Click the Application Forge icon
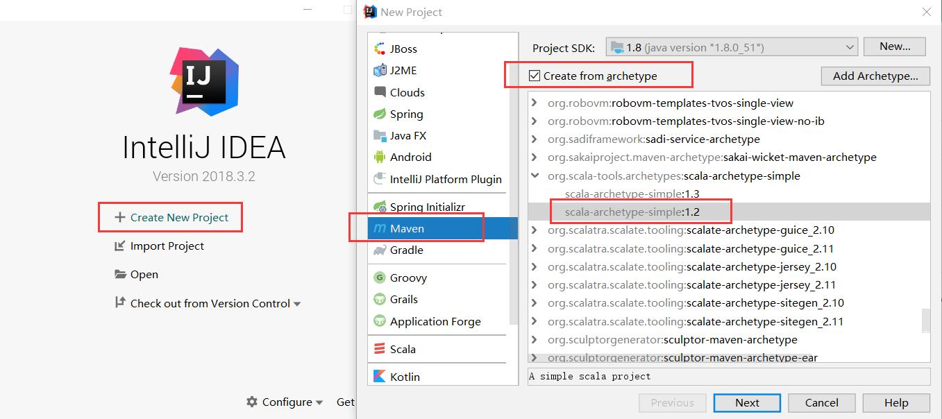This screenshot has width=942, height=419. pyautogui.click(x=380, y=320)
